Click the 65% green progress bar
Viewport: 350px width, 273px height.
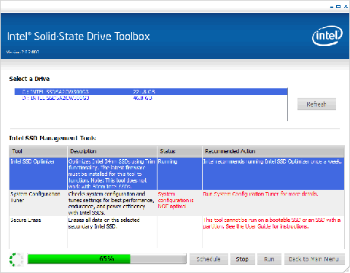[x=106, y=259]
